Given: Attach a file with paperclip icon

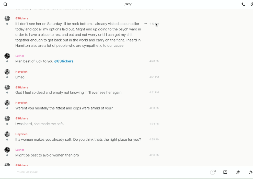Looking at the screenshot, I should pos(238,172).
